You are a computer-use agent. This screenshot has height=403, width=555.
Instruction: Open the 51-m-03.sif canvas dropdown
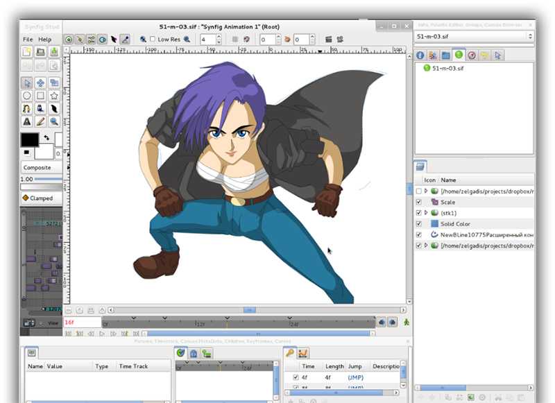474,37
